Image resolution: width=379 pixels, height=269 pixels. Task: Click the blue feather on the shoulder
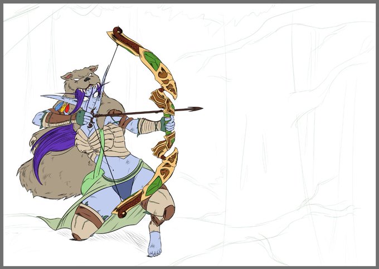(x=59, y=106)
